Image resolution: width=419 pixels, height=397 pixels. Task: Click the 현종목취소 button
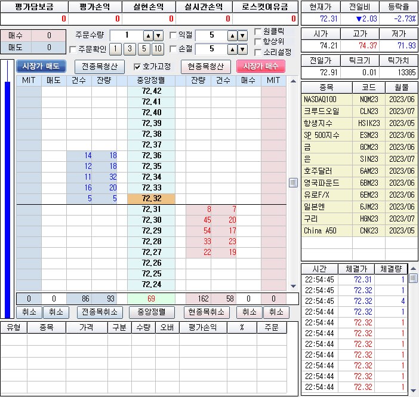(x=207, y=312)
